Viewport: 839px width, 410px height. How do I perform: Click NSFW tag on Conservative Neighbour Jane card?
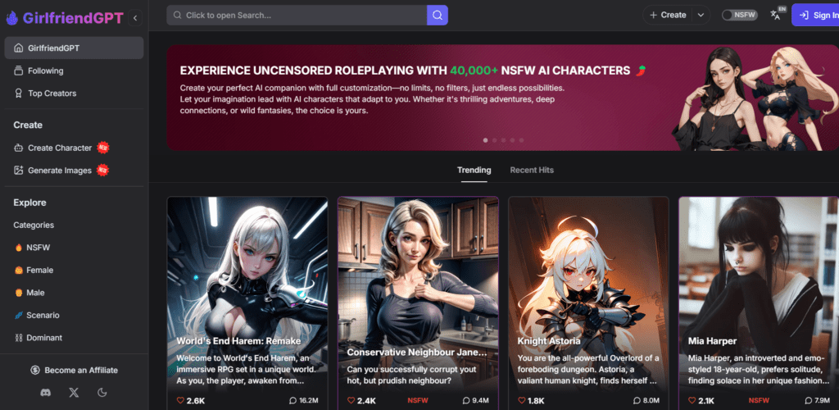(x=417, y=400)
